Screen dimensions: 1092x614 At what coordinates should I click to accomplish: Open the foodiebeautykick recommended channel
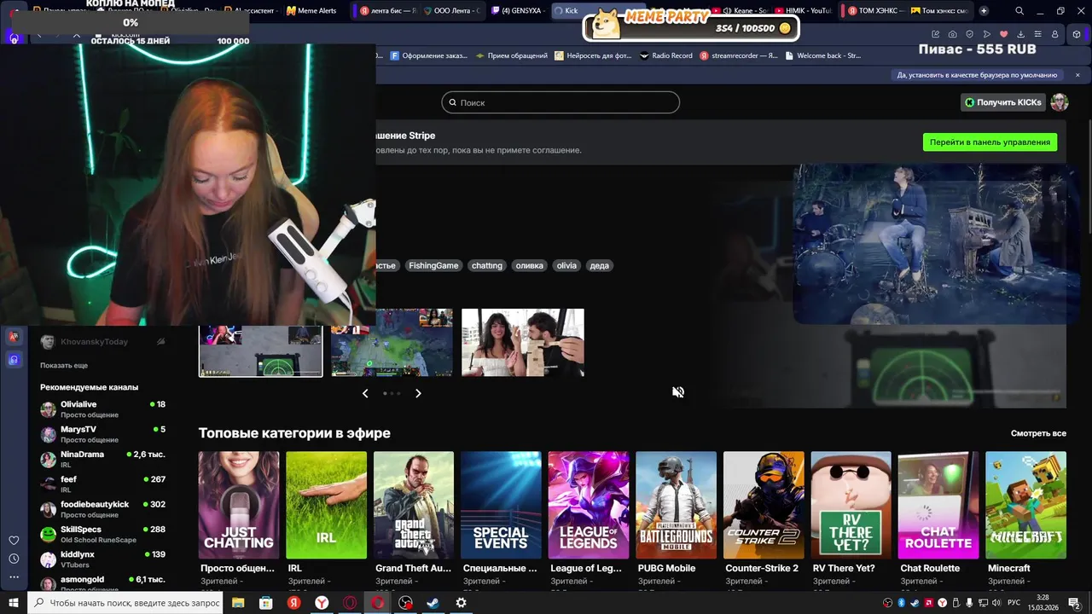[x=102, y=509]
